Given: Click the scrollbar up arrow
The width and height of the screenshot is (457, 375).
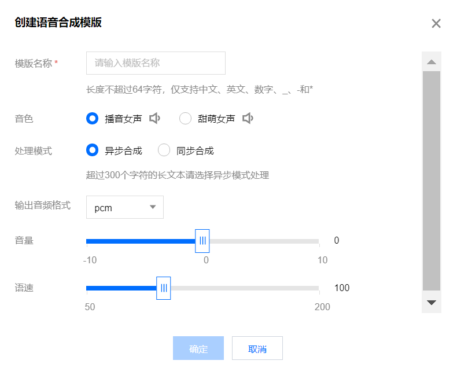Looking at the screenshot, I should point(432,62).
